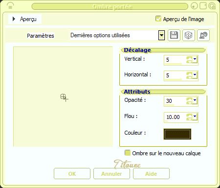Open the Flou value dropdown arrow
This screenshot has width=220, height=188.
[x=195, y=117]
